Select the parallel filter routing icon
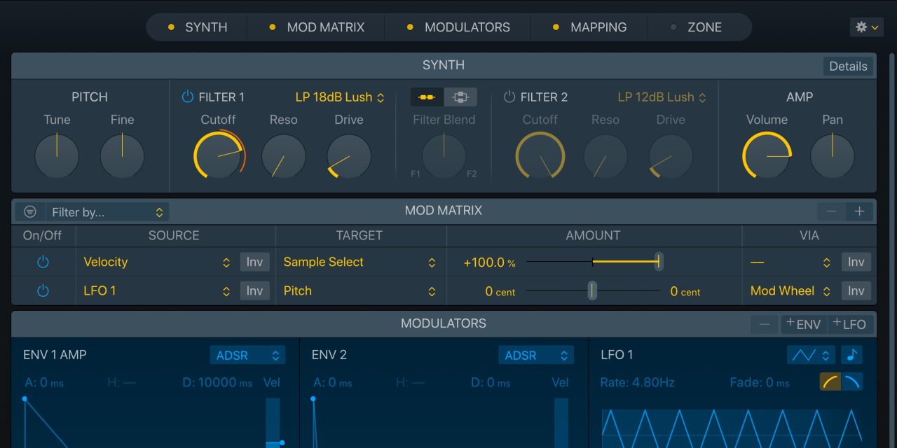The width and height of the screenshot is (897, 448). (460, 97)
